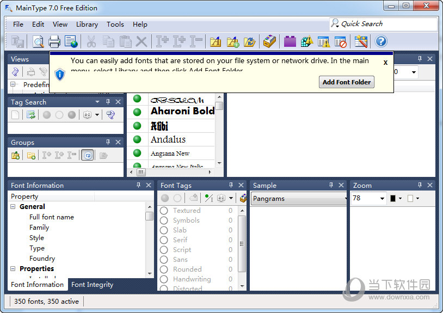The width and height of the screenshot is (443, 313).
Task: Click the Quick Search field
Action: tap(383, 24)
